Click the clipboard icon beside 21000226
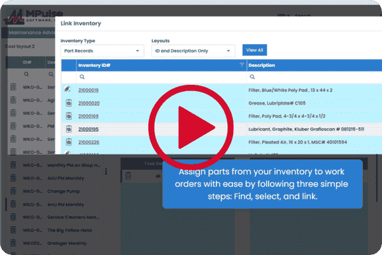Image resolution: width=382 pixels, height=255 pixels. (69, 142)
